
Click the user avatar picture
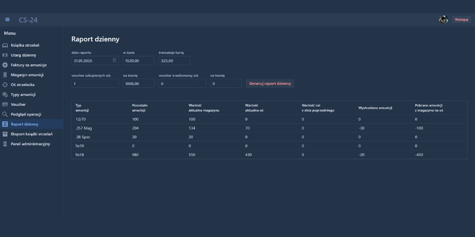443,19
